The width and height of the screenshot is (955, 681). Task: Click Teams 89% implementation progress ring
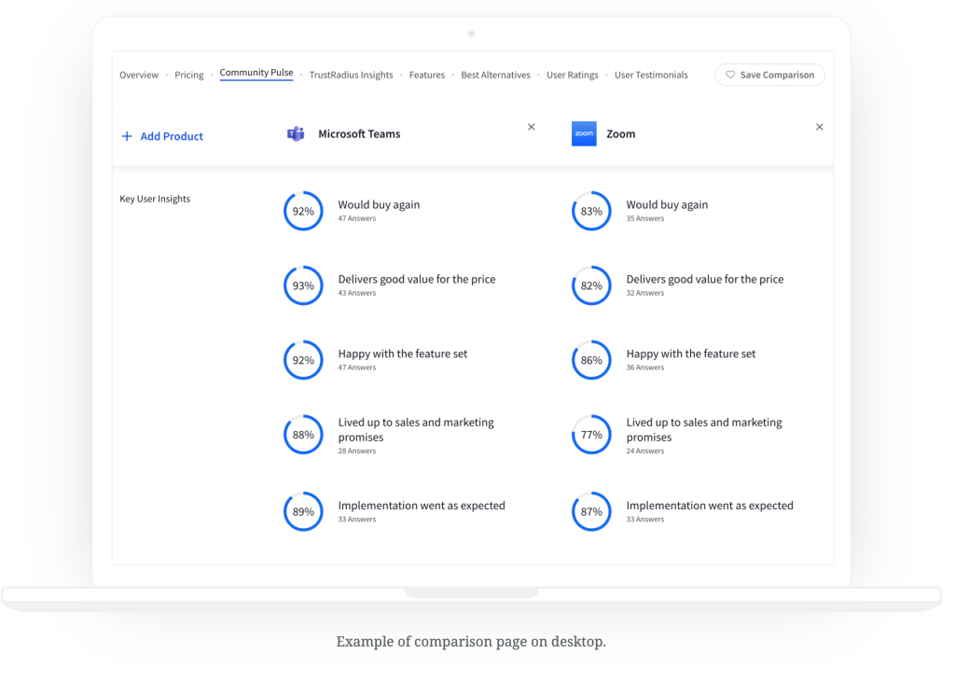point(303,512)
